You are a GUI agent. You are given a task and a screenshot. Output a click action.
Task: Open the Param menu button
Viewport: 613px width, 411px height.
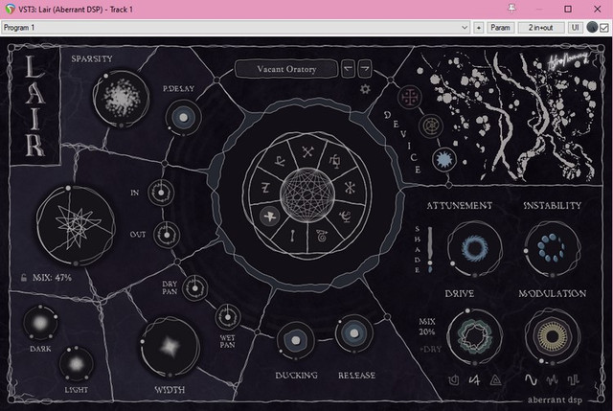click(500, 28)
